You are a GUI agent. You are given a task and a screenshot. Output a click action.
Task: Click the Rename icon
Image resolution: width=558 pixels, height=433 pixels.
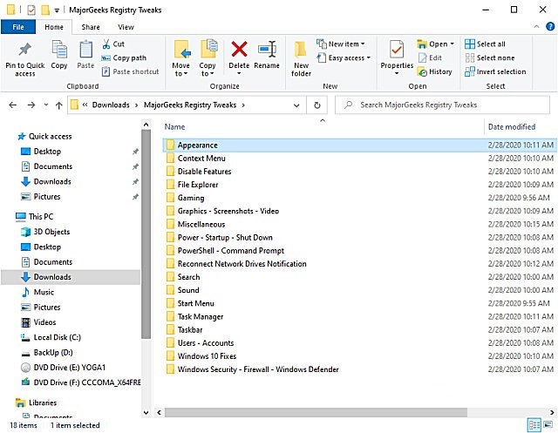267,49
